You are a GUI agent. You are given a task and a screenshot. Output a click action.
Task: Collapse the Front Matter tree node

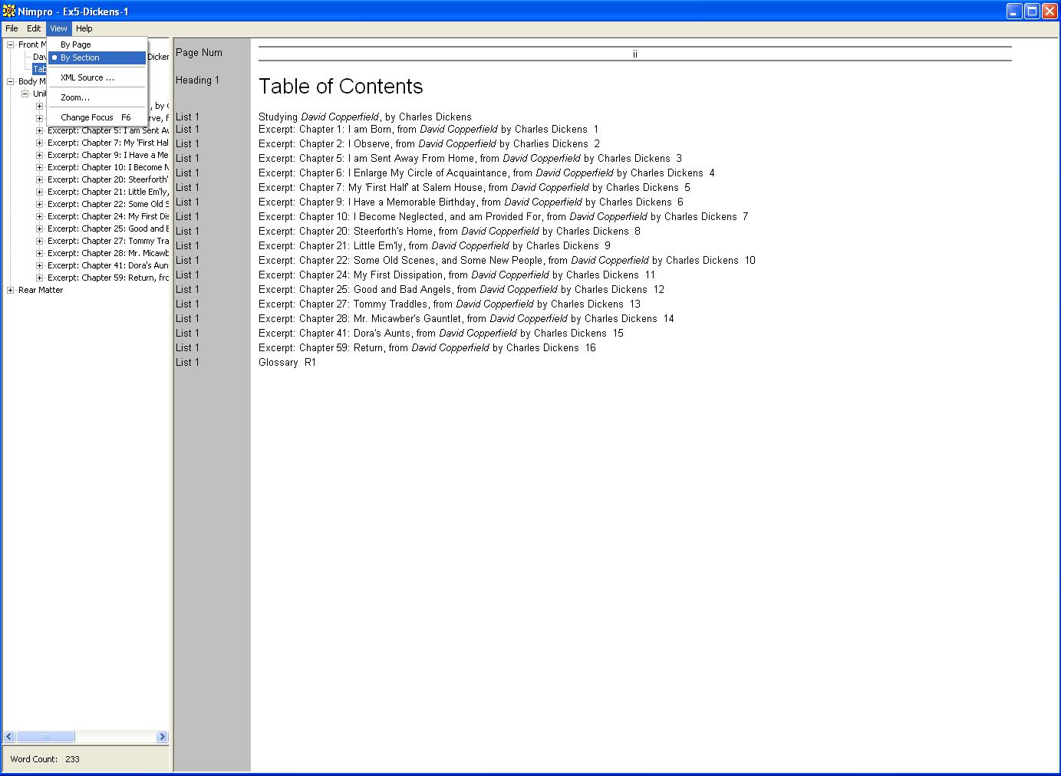[x=11, y=44]
